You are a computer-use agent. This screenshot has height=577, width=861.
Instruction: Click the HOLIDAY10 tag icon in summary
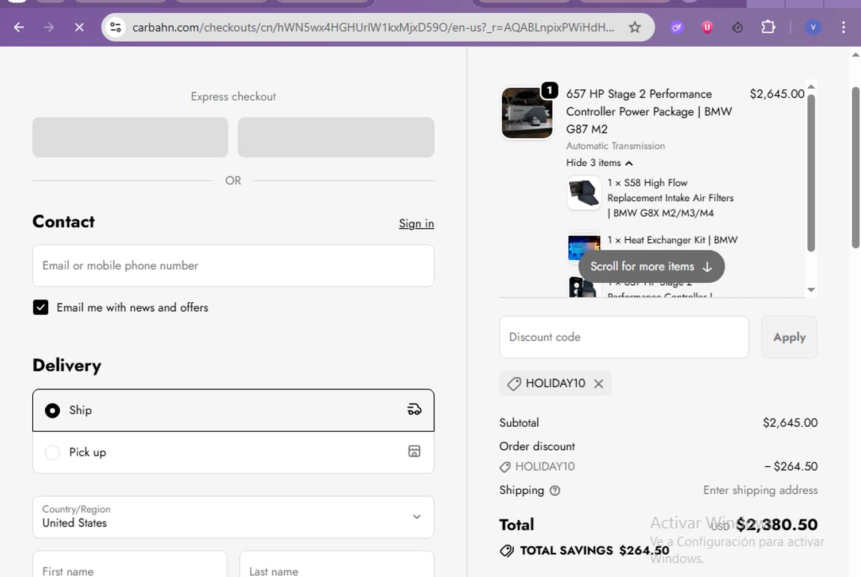click(x=505, y=467)
